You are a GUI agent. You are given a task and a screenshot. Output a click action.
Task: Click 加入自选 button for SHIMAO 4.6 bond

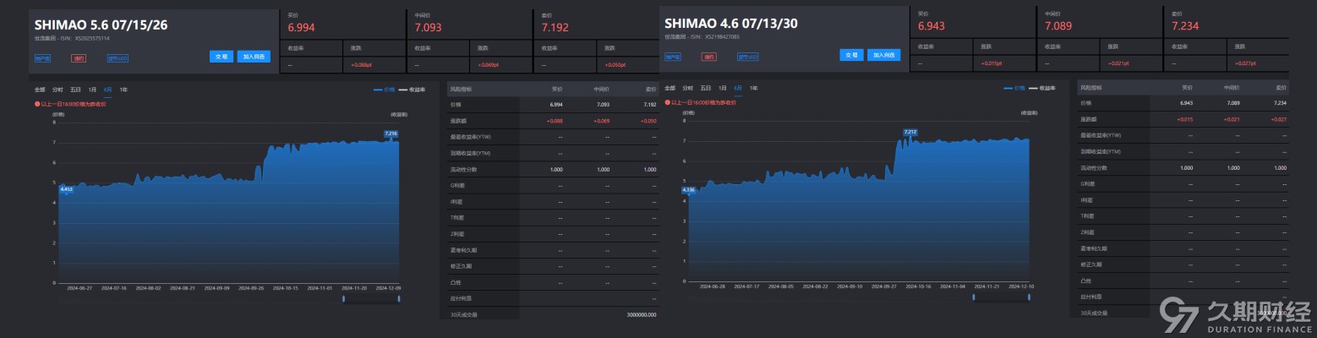tap(883, 55)
